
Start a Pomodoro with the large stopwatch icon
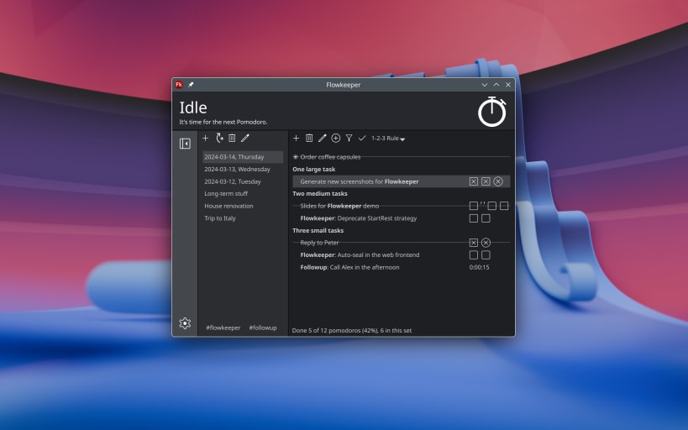coord(492,112)
